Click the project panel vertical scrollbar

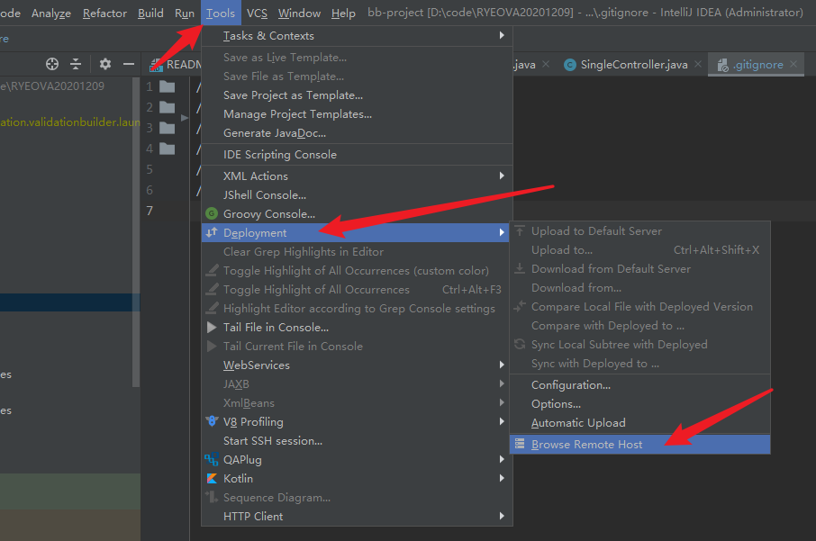[136, 232]
